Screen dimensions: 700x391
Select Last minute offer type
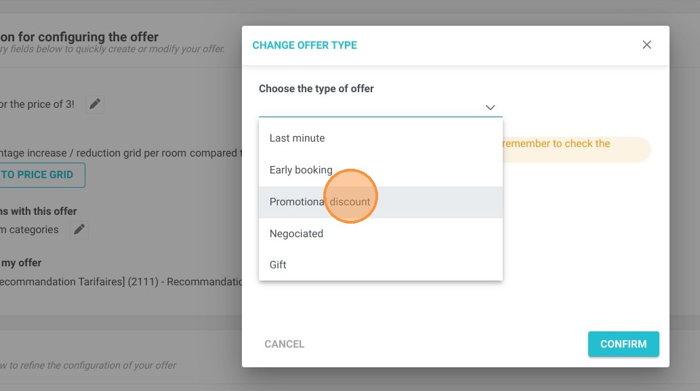coord(380,138)
